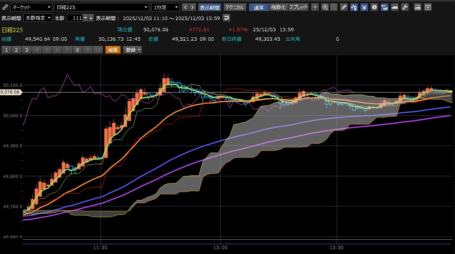Image resolution: width=455 pixels, height=254 pixels.
Task: Click the MY candlestick chart icon
Action: [384, 7]
